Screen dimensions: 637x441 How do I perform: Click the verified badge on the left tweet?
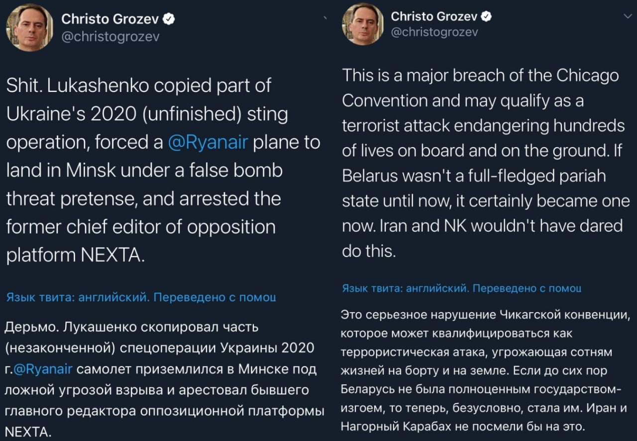click(x=170, y=19)
